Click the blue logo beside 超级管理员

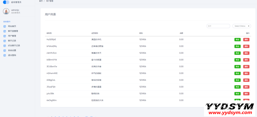[x=6, y=2]
